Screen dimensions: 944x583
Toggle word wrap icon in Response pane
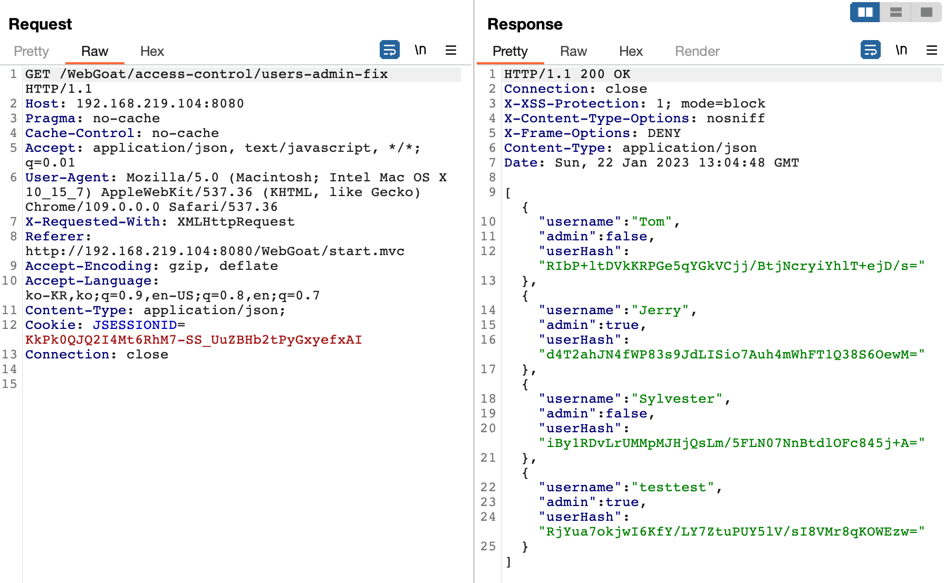point(870,50)
